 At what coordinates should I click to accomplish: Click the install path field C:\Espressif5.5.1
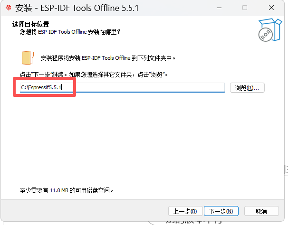pyautogui.click(x=122, y=87)
